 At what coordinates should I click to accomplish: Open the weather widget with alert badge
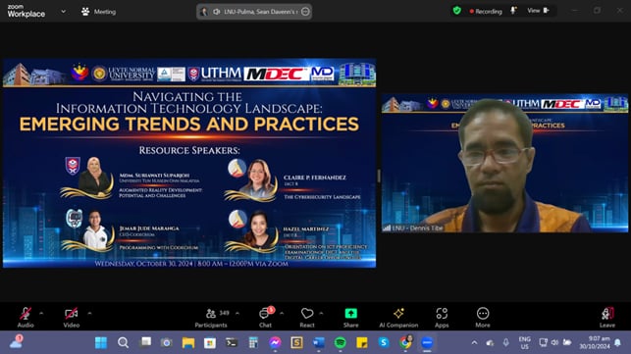click(16, 342)
